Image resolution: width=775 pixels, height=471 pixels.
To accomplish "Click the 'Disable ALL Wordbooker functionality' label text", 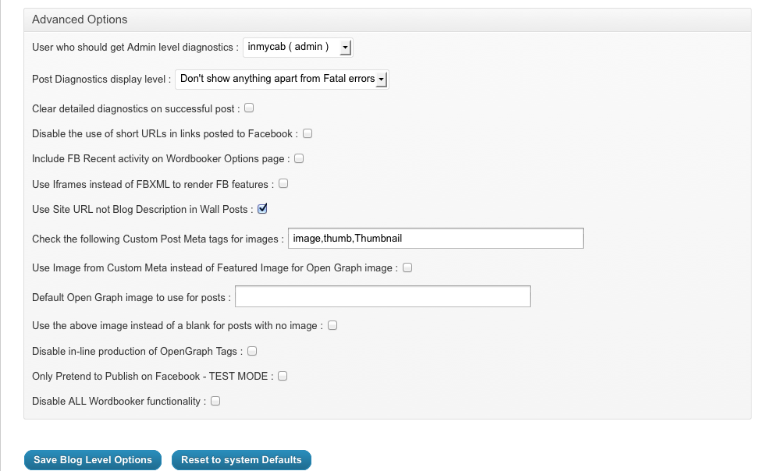I will pos(119,402).
